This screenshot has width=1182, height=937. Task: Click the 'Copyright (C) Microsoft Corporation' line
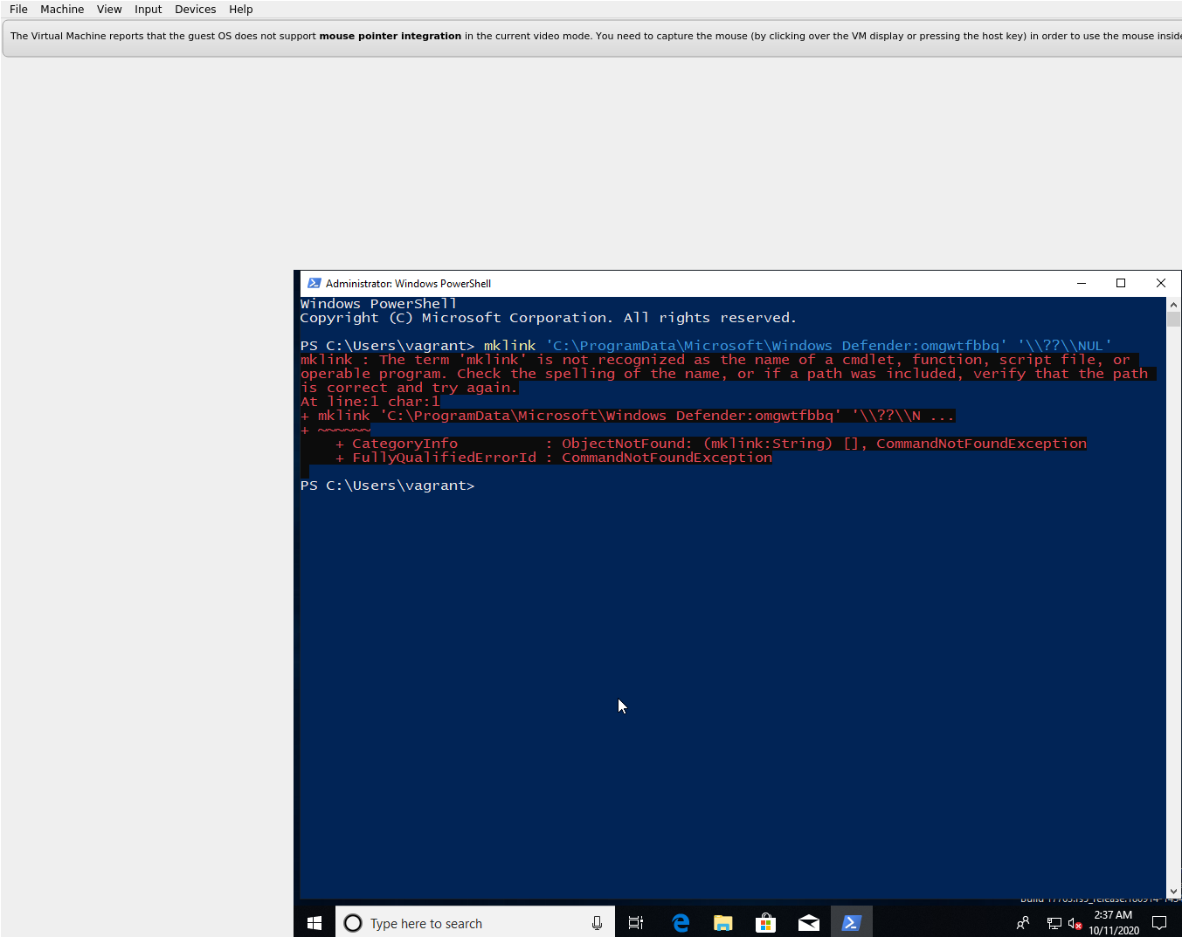548,318
